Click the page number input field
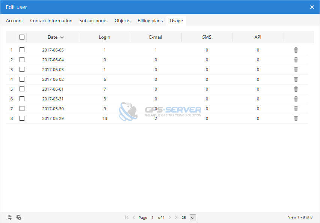Viewport: 320px width, 223px height. pyautogui.click(x=152, y=217)
